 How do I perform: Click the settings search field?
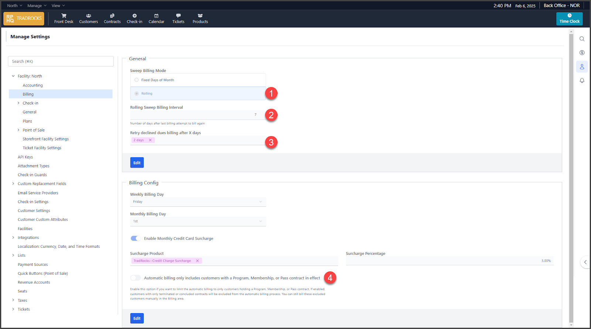pyautogui.click(x=61, y=61)
